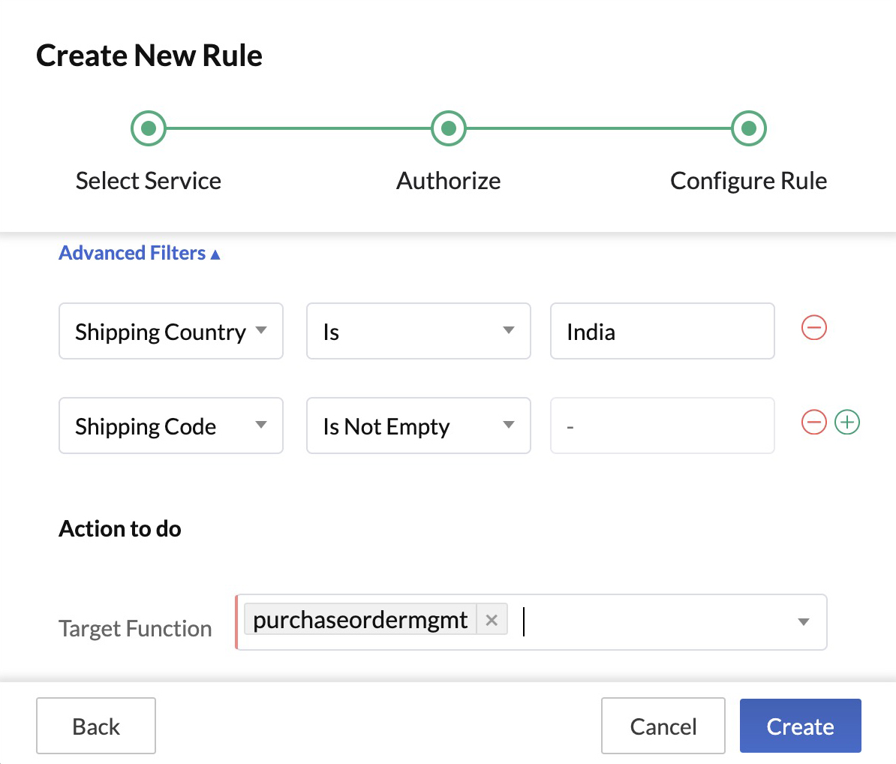
Task: Click the Configure Rule step circle
Action: point(748,128)
